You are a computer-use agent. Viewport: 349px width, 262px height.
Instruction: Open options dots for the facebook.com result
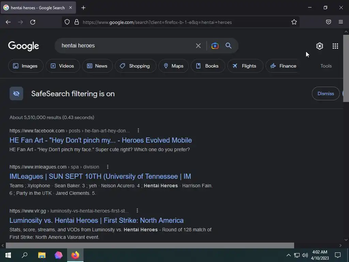pos(138,131)
